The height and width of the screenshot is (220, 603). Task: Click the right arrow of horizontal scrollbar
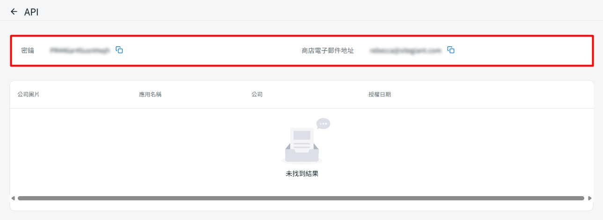tap(589, 198)
